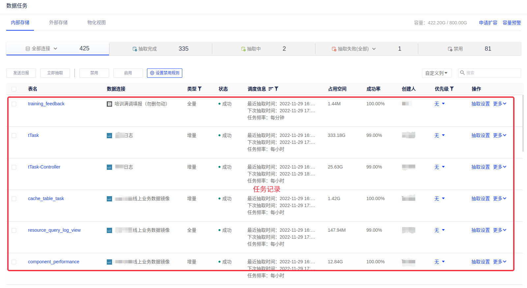Click the 申请扩容 link

[488, 23]
